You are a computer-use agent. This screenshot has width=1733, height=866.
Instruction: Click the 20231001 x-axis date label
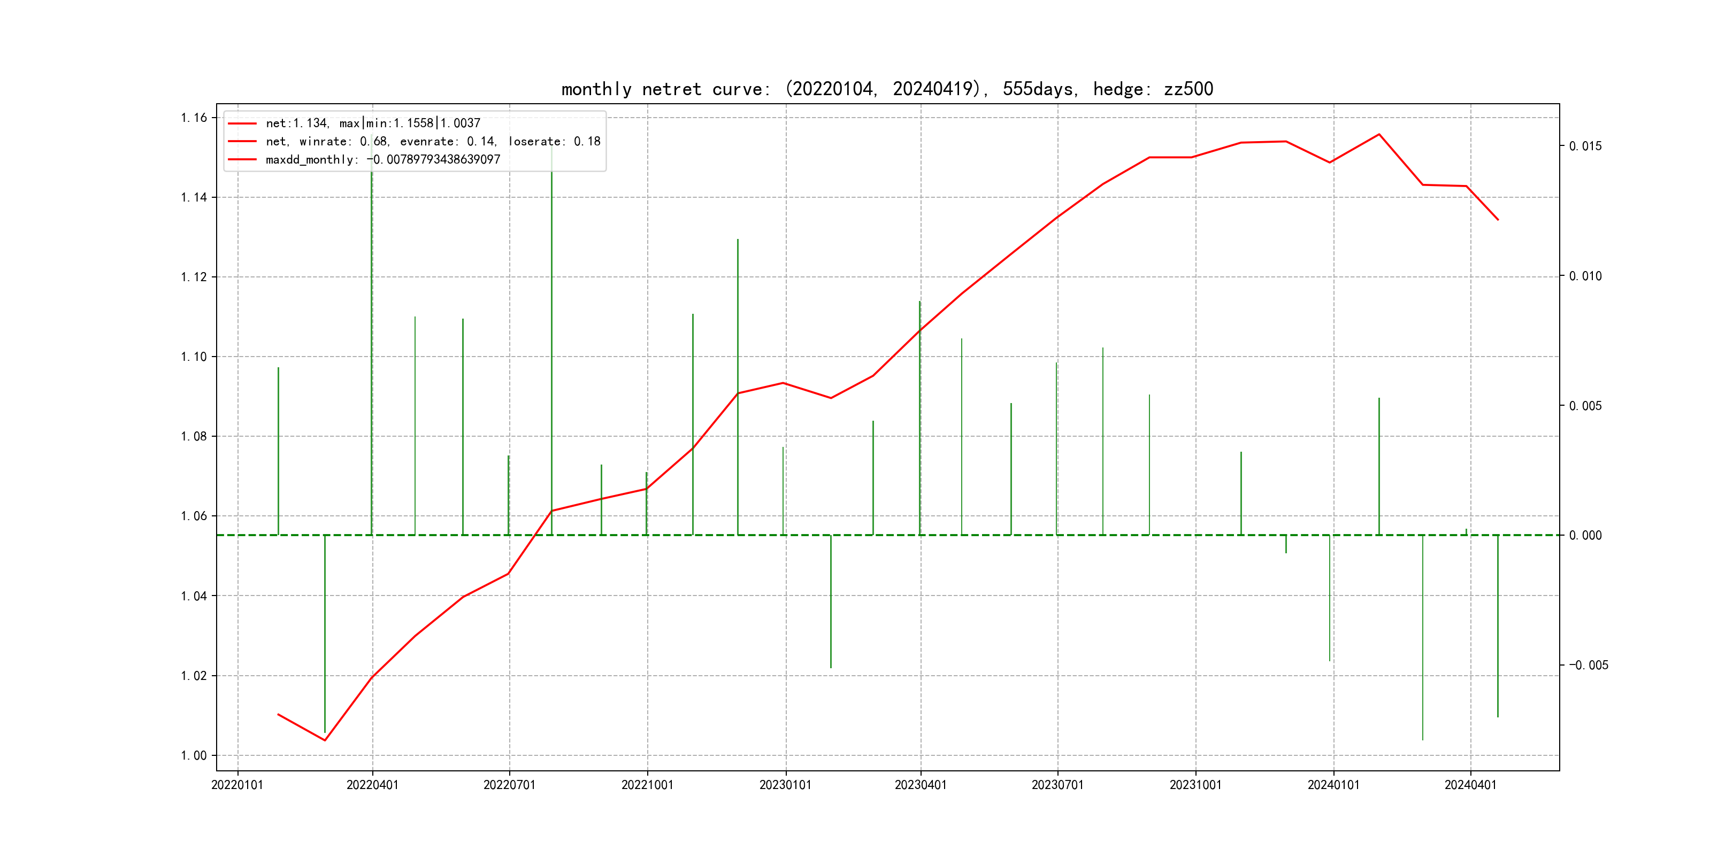1195,785
